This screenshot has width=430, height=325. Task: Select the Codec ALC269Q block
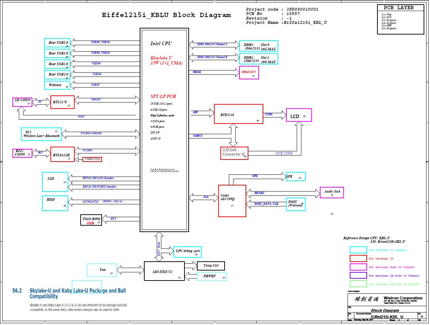232,201
